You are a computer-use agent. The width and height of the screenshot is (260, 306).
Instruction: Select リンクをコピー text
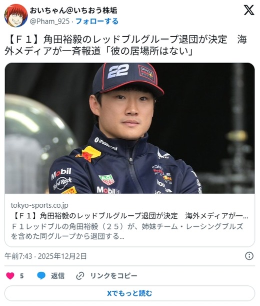(x=114, y=276)
